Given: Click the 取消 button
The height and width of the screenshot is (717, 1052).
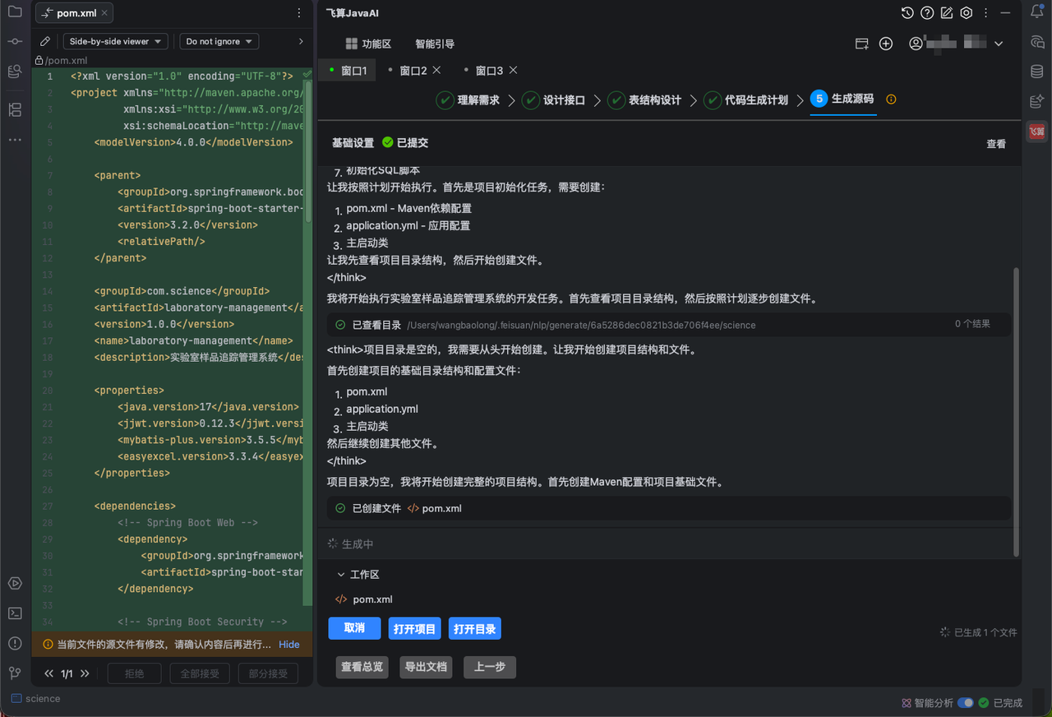Looking at the screenshot, I should [354, 628].
